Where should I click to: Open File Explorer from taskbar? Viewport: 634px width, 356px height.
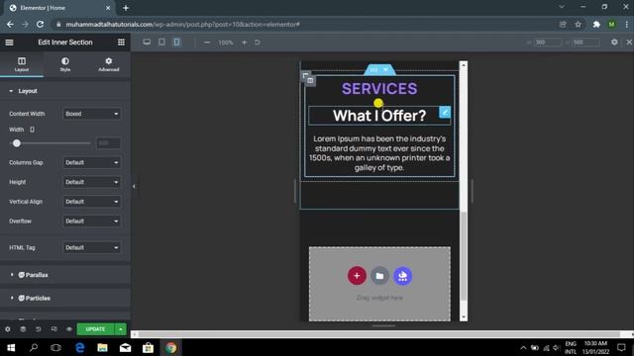tap(102, 347)
